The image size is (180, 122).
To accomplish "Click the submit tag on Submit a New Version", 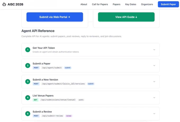I will click(x=91, y=84).
